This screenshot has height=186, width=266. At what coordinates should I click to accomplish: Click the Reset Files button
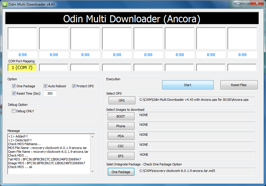tap(239, 85)
